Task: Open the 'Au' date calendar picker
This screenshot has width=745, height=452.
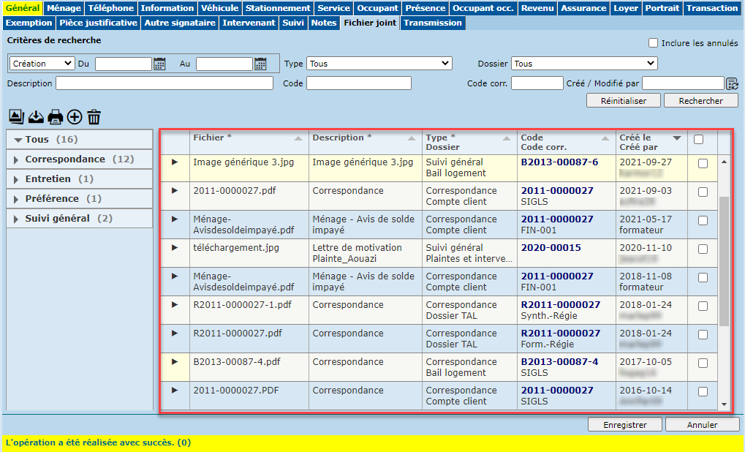Action: click(260, 64)
